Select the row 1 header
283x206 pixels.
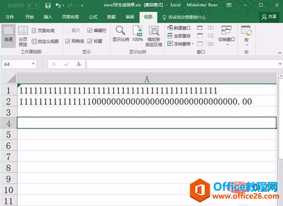(x=9, y=90)
